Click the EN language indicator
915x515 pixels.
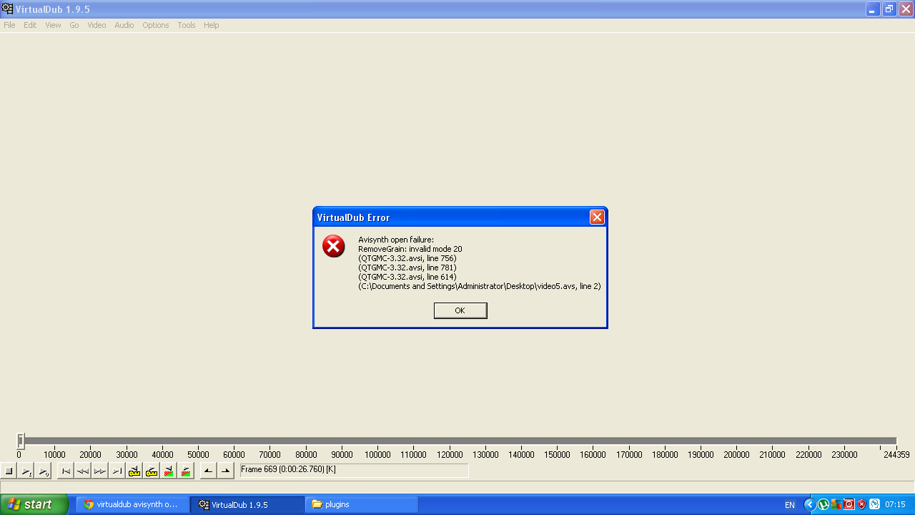(790, 505)
